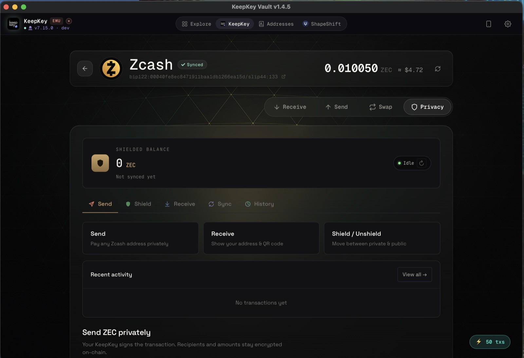The image size is (524, 358).
Task: Dismiss the EMU emulator badge
Action: point(69,21)
